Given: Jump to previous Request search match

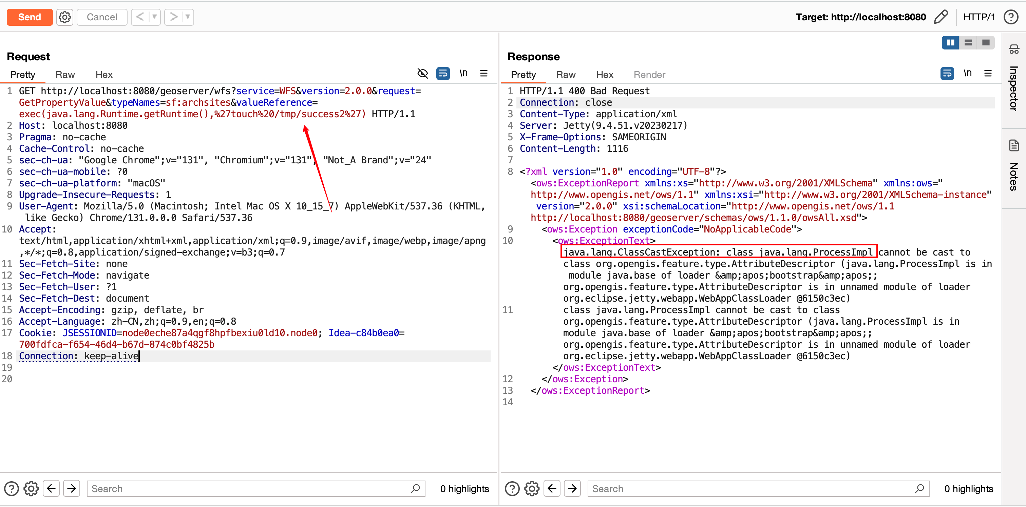Looking at the screenshot, I should [51, 489].
